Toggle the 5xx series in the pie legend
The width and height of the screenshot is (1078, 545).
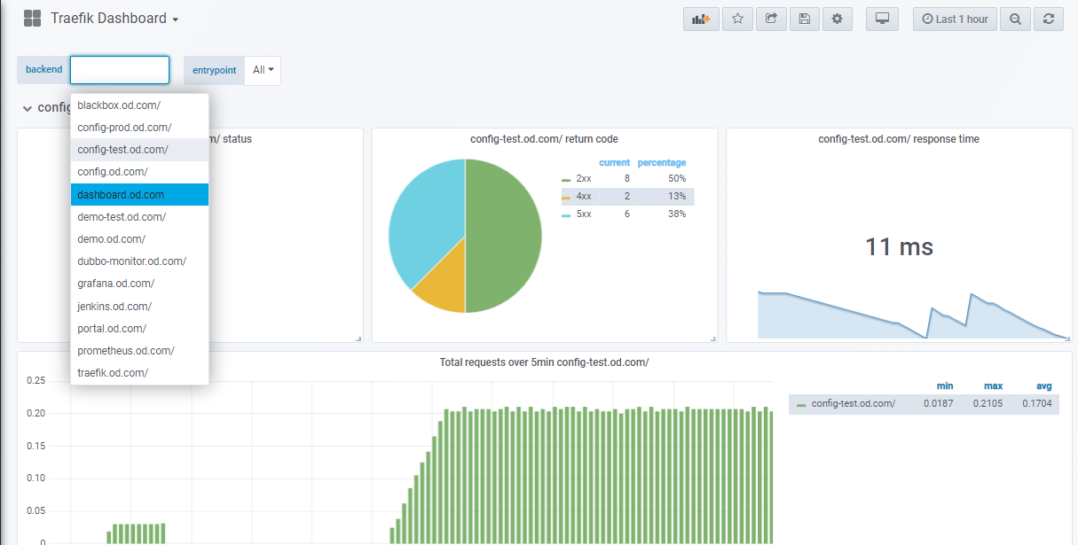(584, 214)
